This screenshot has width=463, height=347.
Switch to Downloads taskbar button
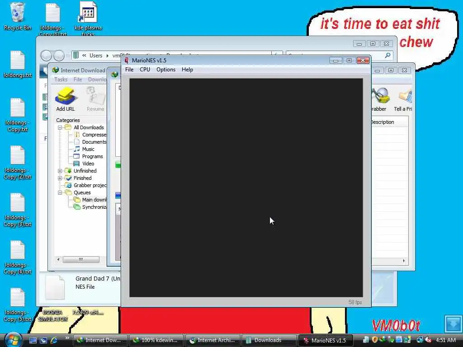click(x=269, y=340)
